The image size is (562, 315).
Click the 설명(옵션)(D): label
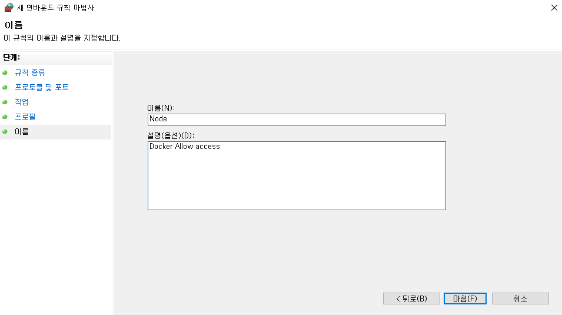point(171,135)
